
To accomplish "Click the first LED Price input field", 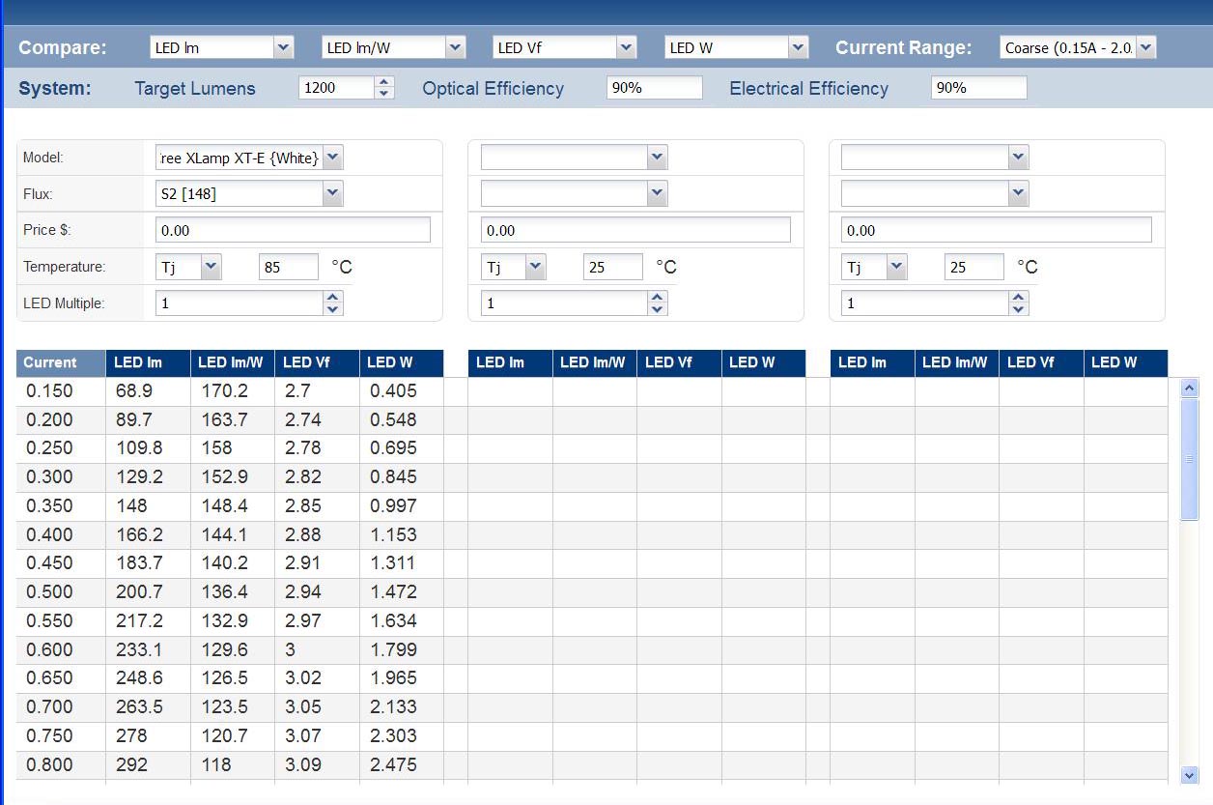I will pyautogui.click(x=293, y=230).
